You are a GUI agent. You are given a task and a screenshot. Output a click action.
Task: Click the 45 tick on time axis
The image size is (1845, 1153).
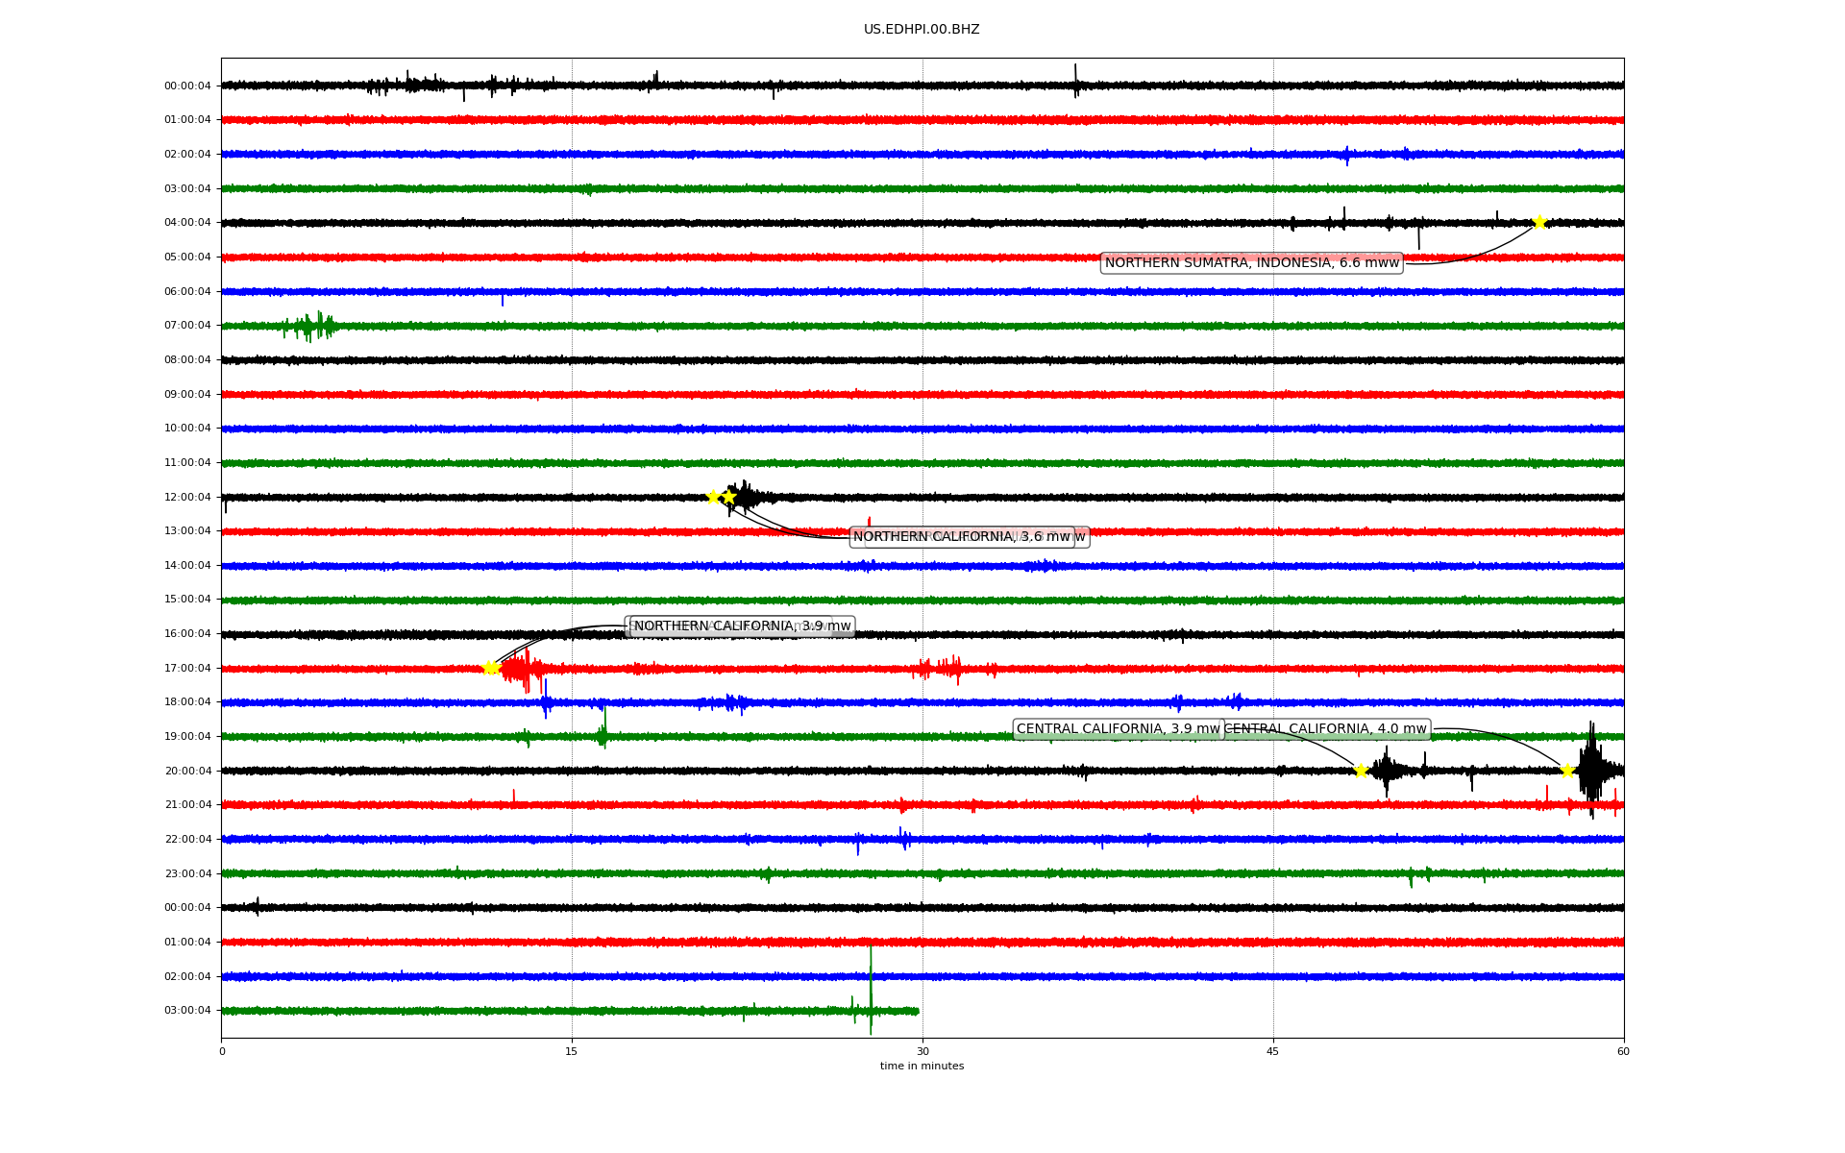click(1273, 1051)
